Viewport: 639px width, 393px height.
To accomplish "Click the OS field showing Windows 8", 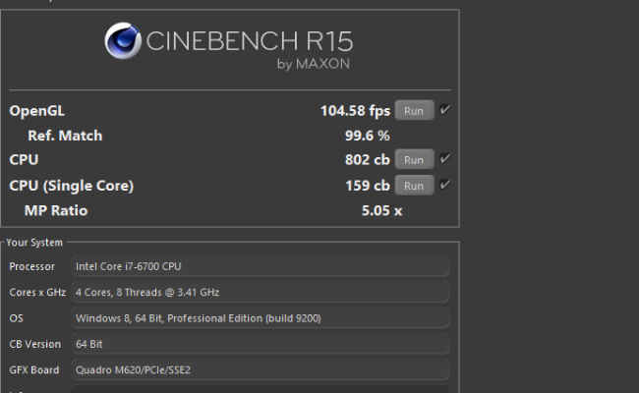I will pyautogui.click(x=261, y=318).
